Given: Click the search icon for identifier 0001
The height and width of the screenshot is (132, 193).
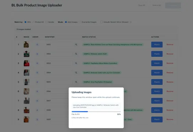Looking at the screenshot, I should (76, 44).
